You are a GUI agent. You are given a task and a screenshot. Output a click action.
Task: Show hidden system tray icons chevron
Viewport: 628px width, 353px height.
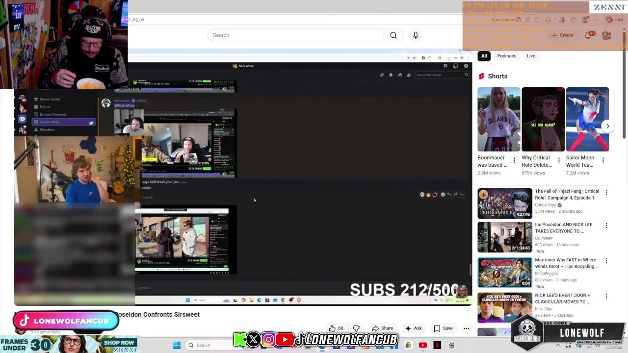[x=558, y=345]
